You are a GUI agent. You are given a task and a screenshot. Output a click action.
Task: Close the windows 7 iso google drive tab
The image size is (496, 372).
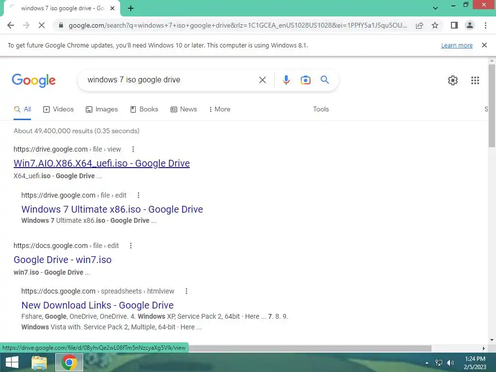coord(112,8)
